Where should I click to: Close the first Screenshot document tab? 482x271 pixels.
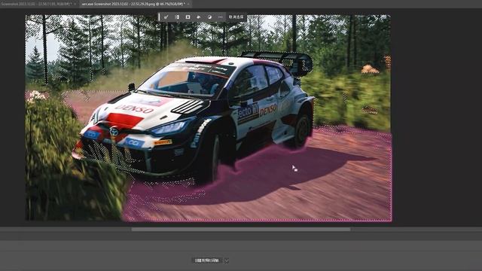coord(75,4)
